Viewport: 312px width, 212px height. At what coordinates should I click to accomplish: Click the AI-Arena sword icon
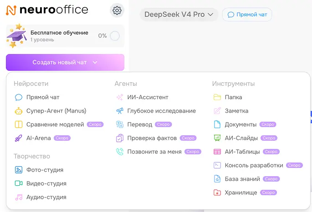[19, 138]
